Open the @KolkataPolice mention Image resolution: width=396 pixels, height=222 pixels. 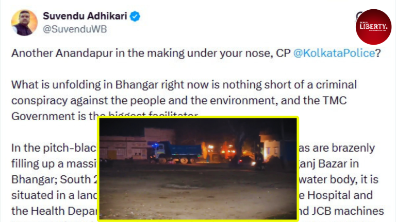pyautogui.click(x=334, y=53)
